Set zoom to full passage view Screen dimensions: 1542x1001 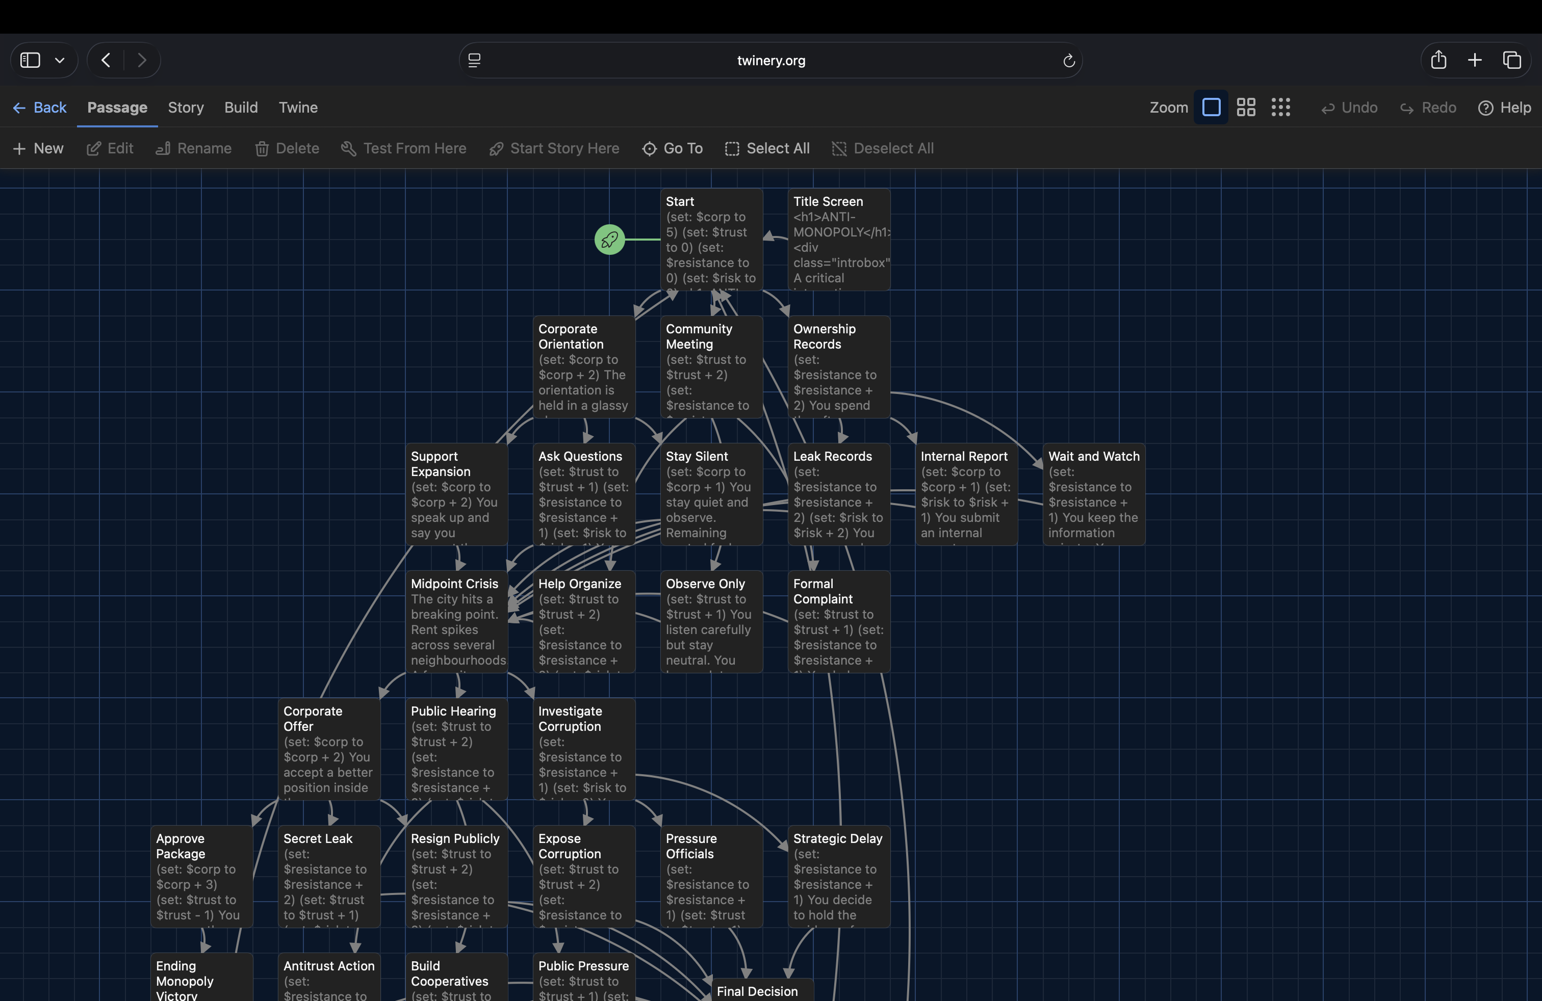(1211, 108)
